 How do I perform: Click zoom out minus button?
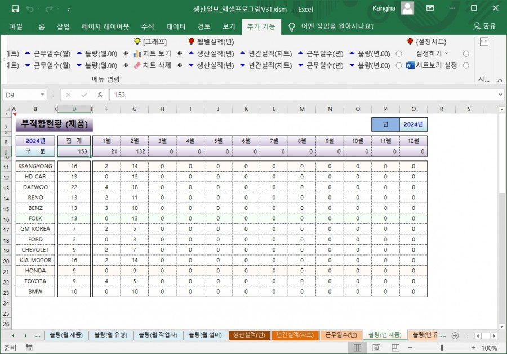(410, 348)
